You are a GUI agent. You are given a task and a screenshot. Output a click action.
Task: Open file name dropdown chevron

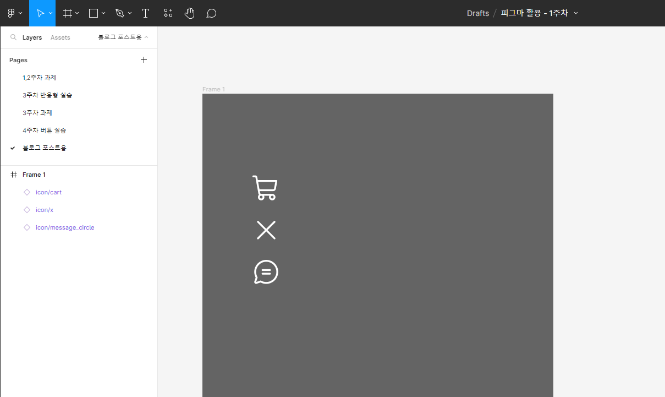576,13
